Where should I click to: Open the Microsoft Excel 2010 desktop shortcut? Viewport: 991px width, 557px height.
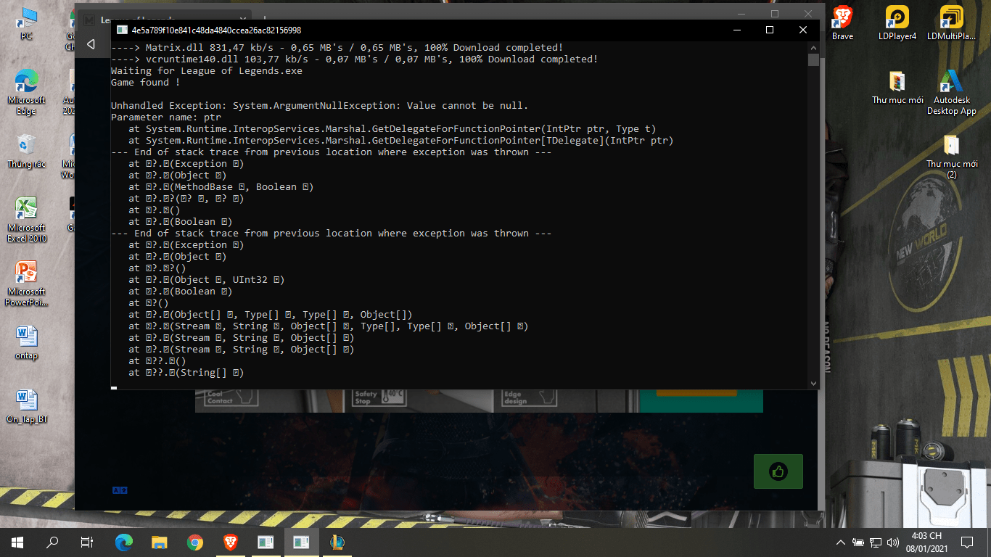[x=26, y=220]
